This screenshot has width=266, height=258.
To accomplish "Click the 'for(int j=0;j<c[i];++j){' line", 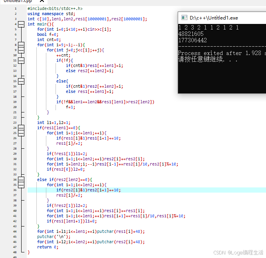I will pos(75,50).
